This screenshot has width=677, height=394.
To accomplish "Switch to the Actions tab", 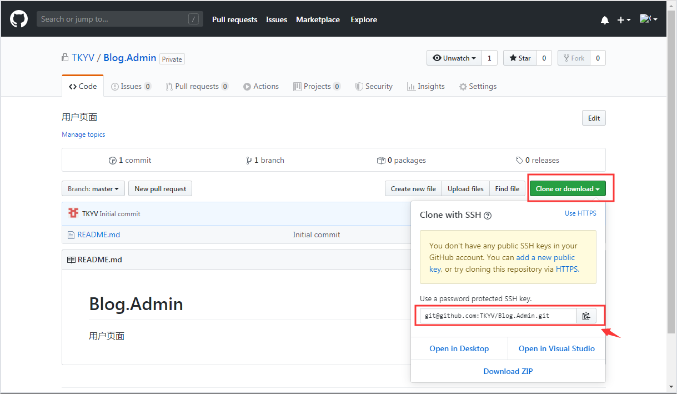I will [261, 86].
